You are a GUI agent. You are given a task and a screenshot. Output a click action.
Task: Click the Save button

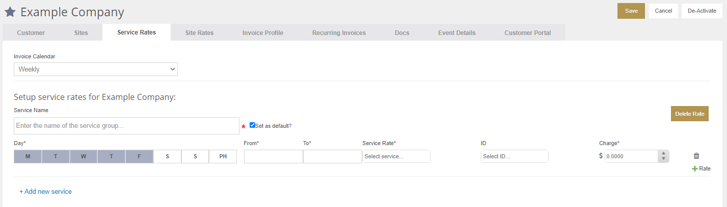631,11
